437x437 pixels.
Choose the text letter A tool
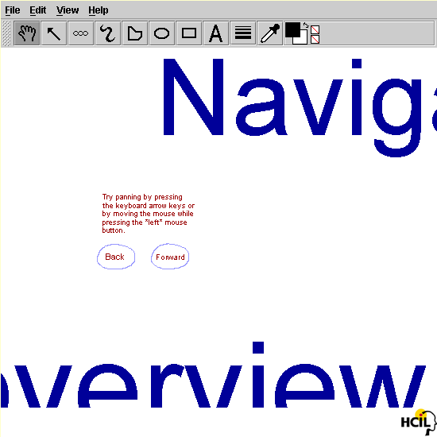point(216,33)
